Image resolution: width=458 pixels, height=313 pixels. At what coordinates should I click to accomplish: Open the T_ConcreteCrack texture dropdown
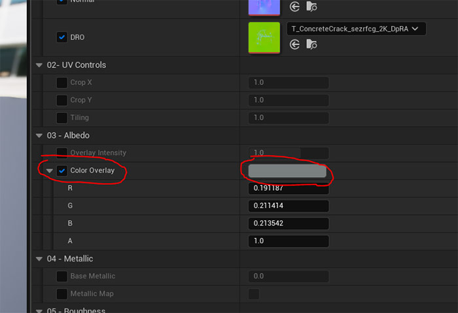tap(356, 28)
